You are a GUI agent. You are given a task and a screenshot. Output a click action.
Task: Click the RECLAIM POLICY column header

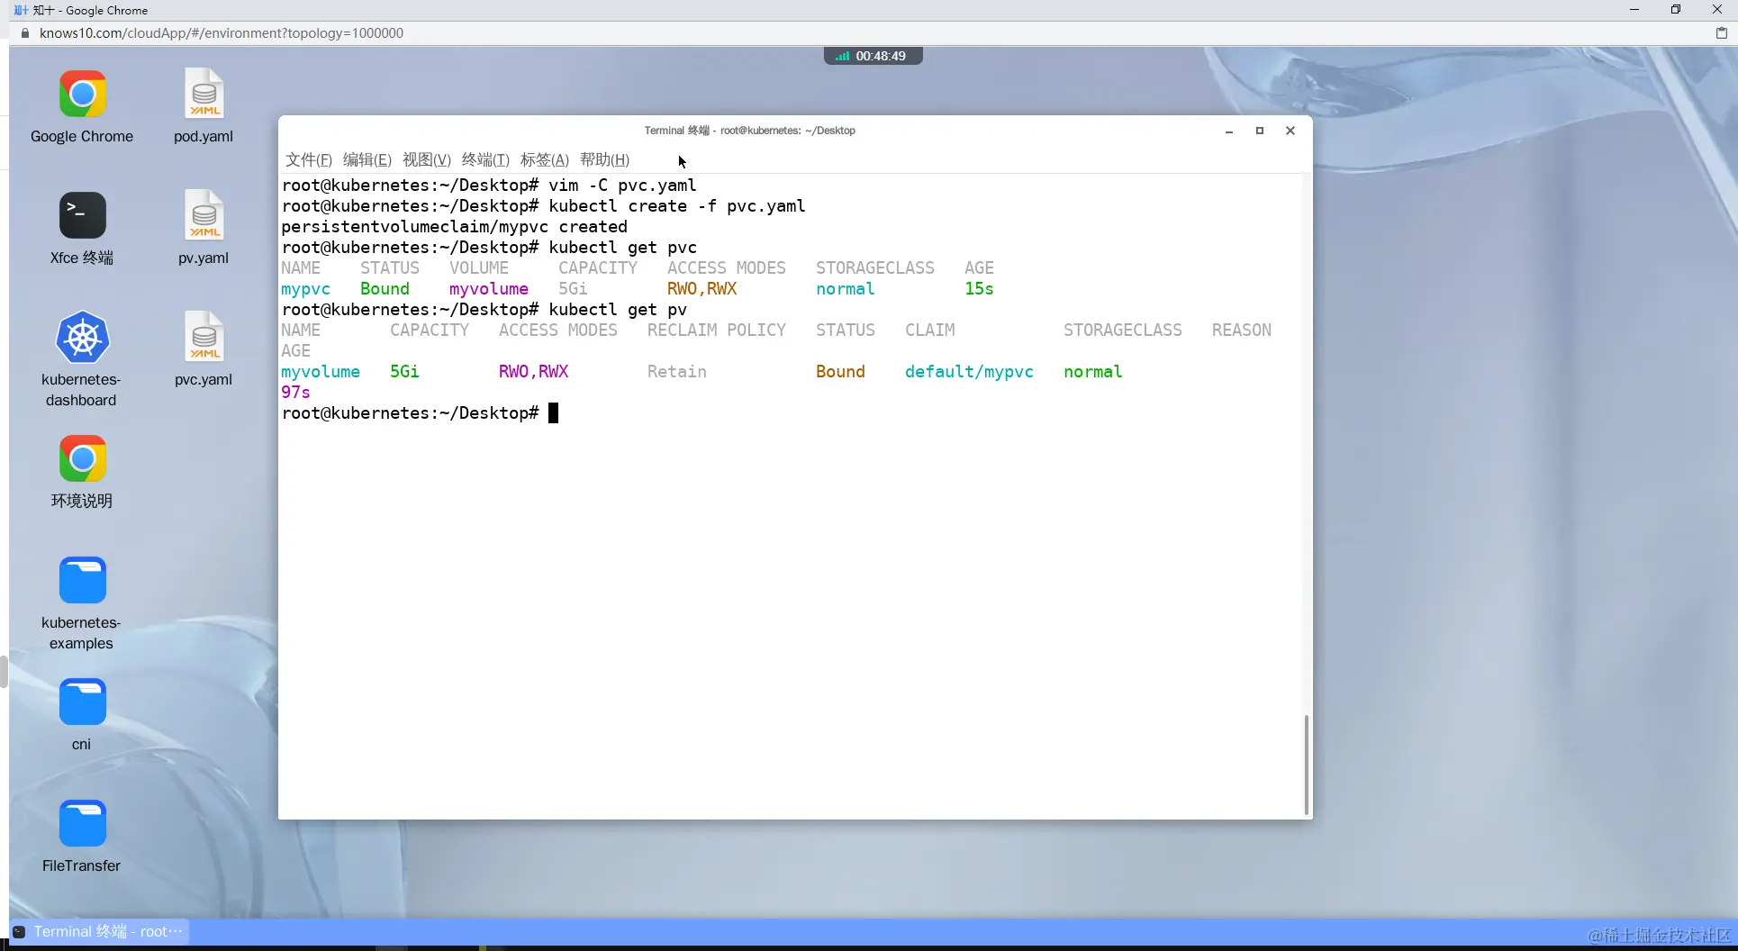point(717,331)
